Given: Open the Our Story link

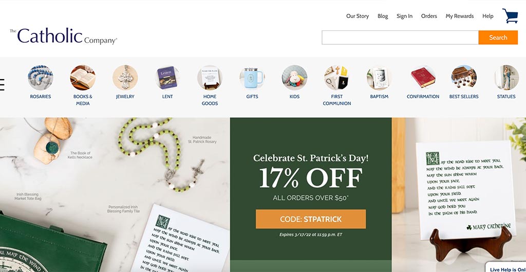Looking at the screenshot, I should click(x=358, y=16).
